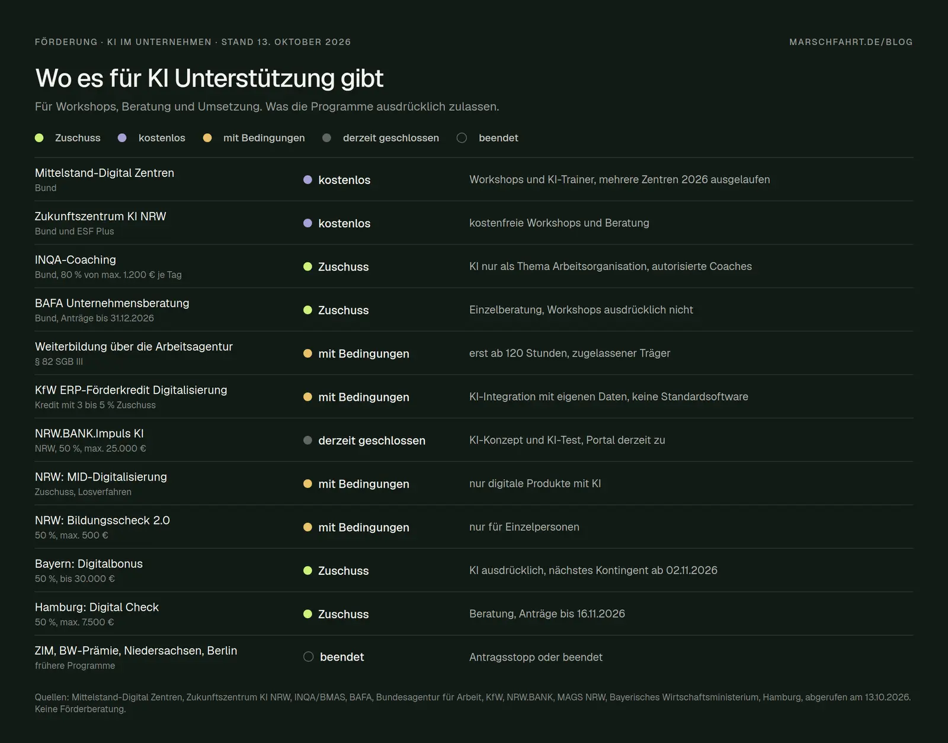Click the hollow beendet legend circle
Viewport: 948px width, 743px height.
462,138
